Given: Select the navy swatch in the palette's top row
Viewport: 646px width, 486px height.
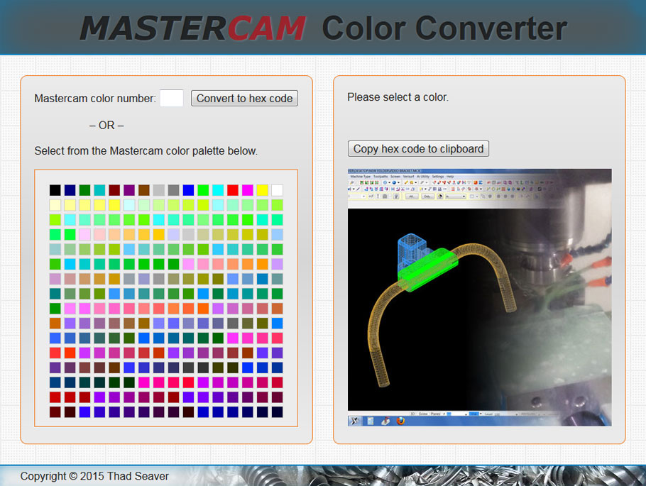Looking at the screenshot, I should click(70, 190).
